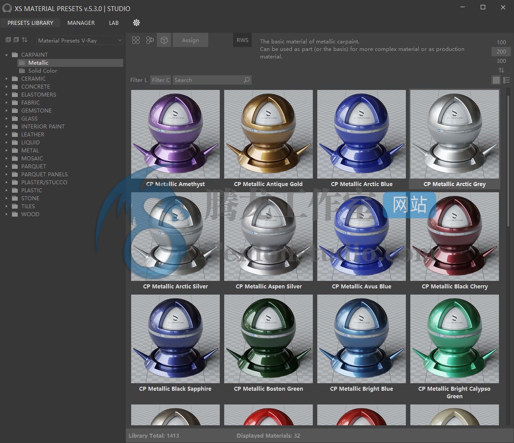Click the Solid Color folder icon
The height and width of the screenshot is (443, 514).
point(22,71)
